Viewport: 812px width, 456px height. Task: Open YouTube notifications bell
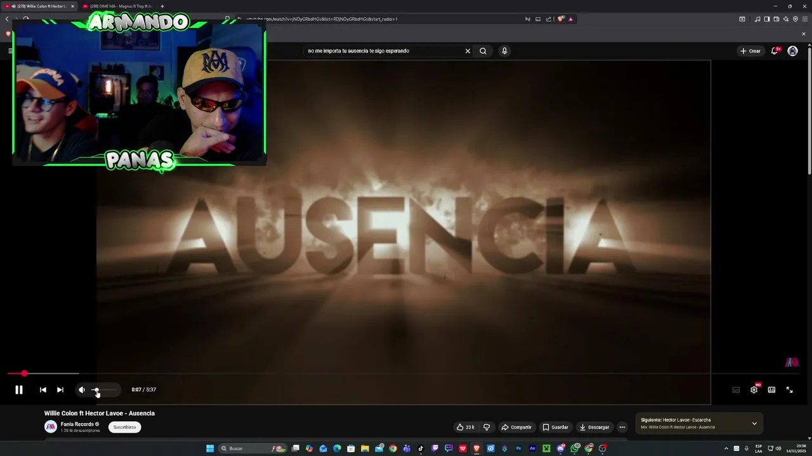coord(775,51)
